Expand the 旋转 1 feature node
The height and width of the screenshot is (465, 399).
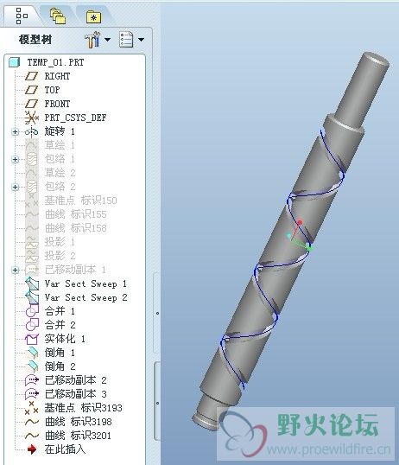coord(16,131)
